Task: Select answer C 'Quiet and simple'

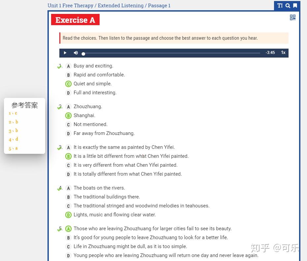Action: click(x=68, y=84)
